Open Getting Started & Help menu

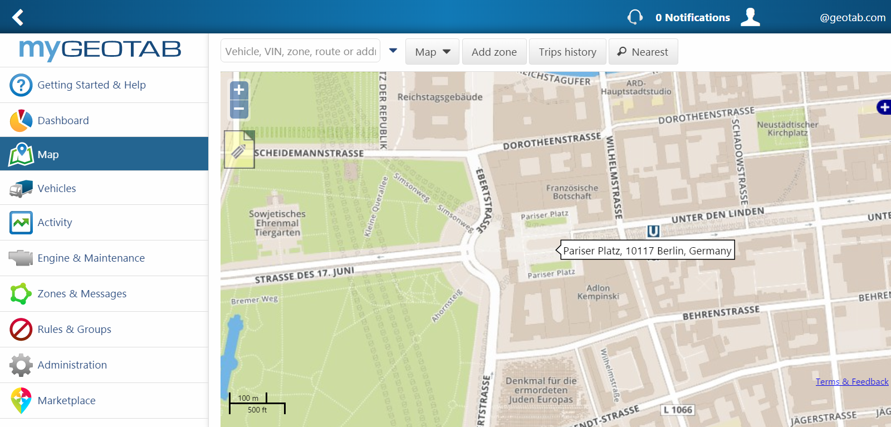[x=104, y=85]
